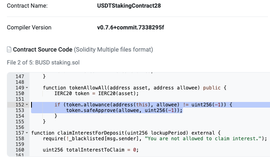Click line number 153 in gutter

coord(20,110)
